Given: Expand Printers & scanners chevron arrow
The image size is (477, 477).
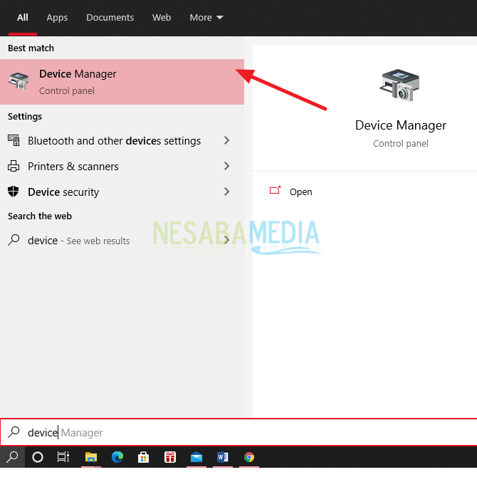Looking at the screenshot, I should pyautogui.click(x=226, y=166).
